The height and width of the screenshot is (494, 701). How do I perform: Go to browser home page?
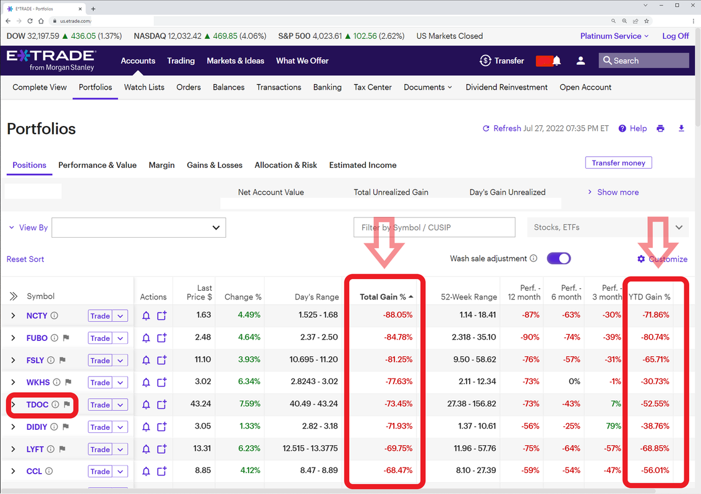point(41,21)
